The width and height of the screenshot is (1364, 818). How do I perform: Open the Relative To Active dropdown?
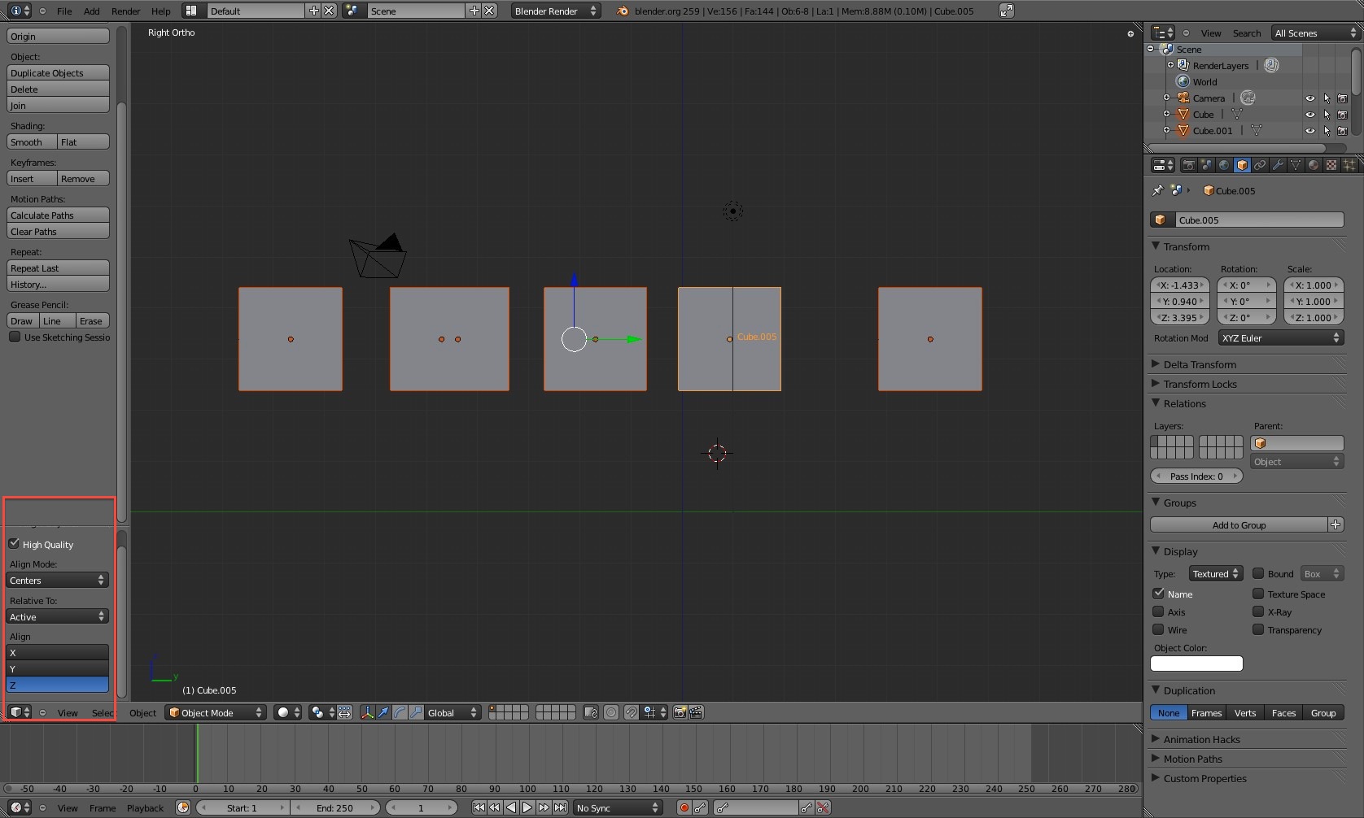[58, 616]
